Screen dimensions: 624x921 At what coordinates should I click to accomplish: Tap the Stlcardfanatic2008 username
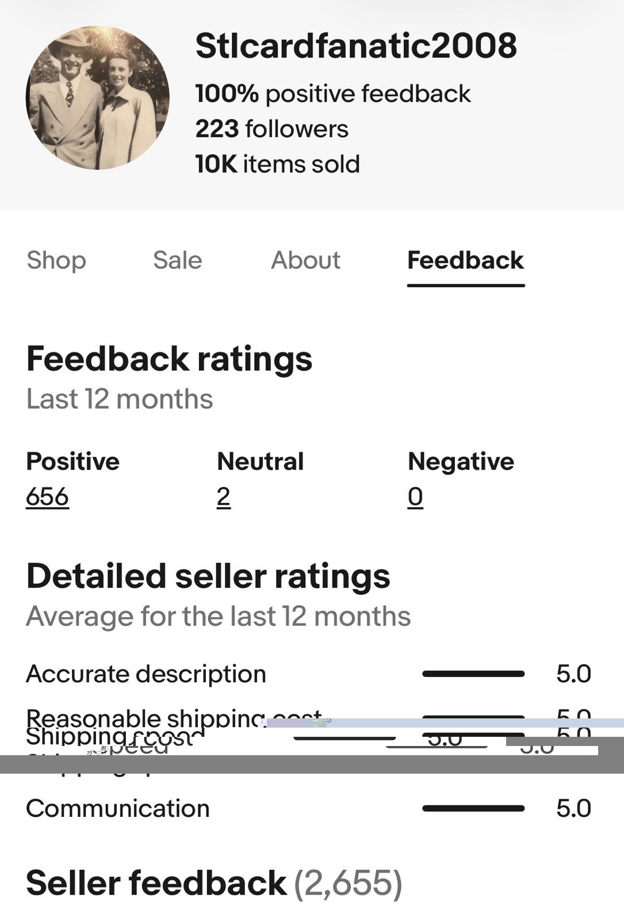[x=356, y=46]
